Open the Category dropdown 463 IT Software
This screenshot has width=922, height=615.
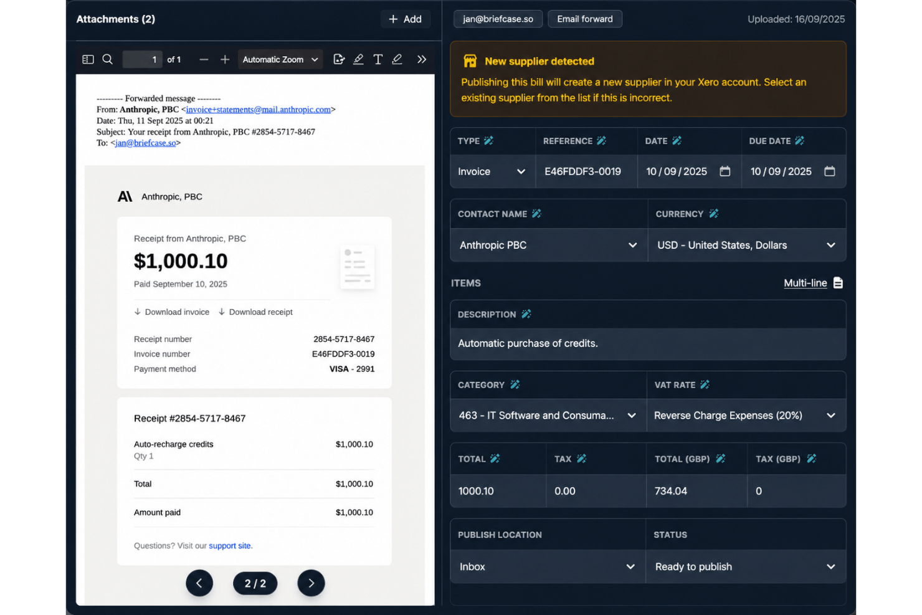[x=548, y=416]
